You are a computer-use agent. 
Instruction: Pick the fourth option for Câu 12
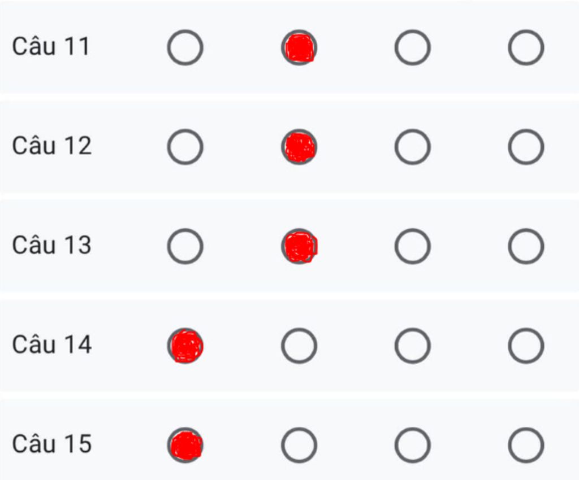526,147
